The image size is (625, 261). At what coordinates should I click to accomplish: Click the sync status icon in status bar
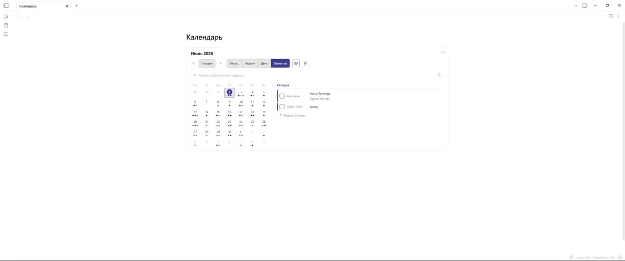[620, 257]
